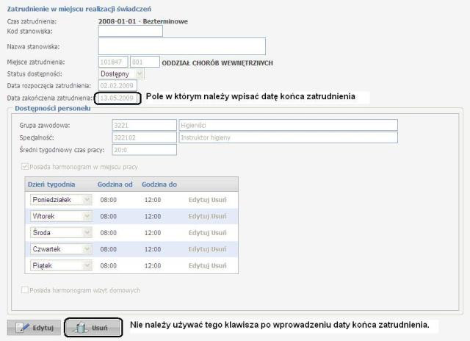Click the Grupa zawodowa code field
This screenshot has width=470, height=341.
tap(144, 125)
